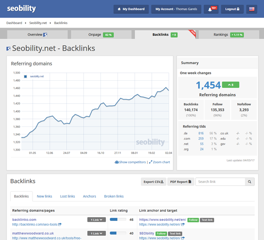Open My Dashboard from the header

pos(131,9)
